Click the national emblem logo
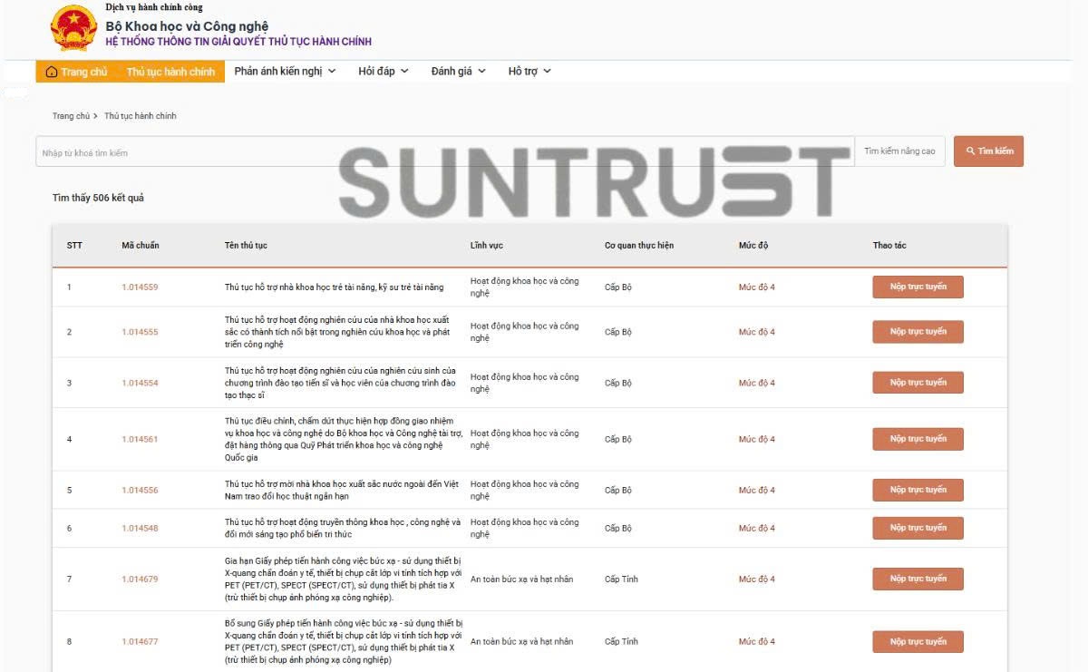 (73, 28)
